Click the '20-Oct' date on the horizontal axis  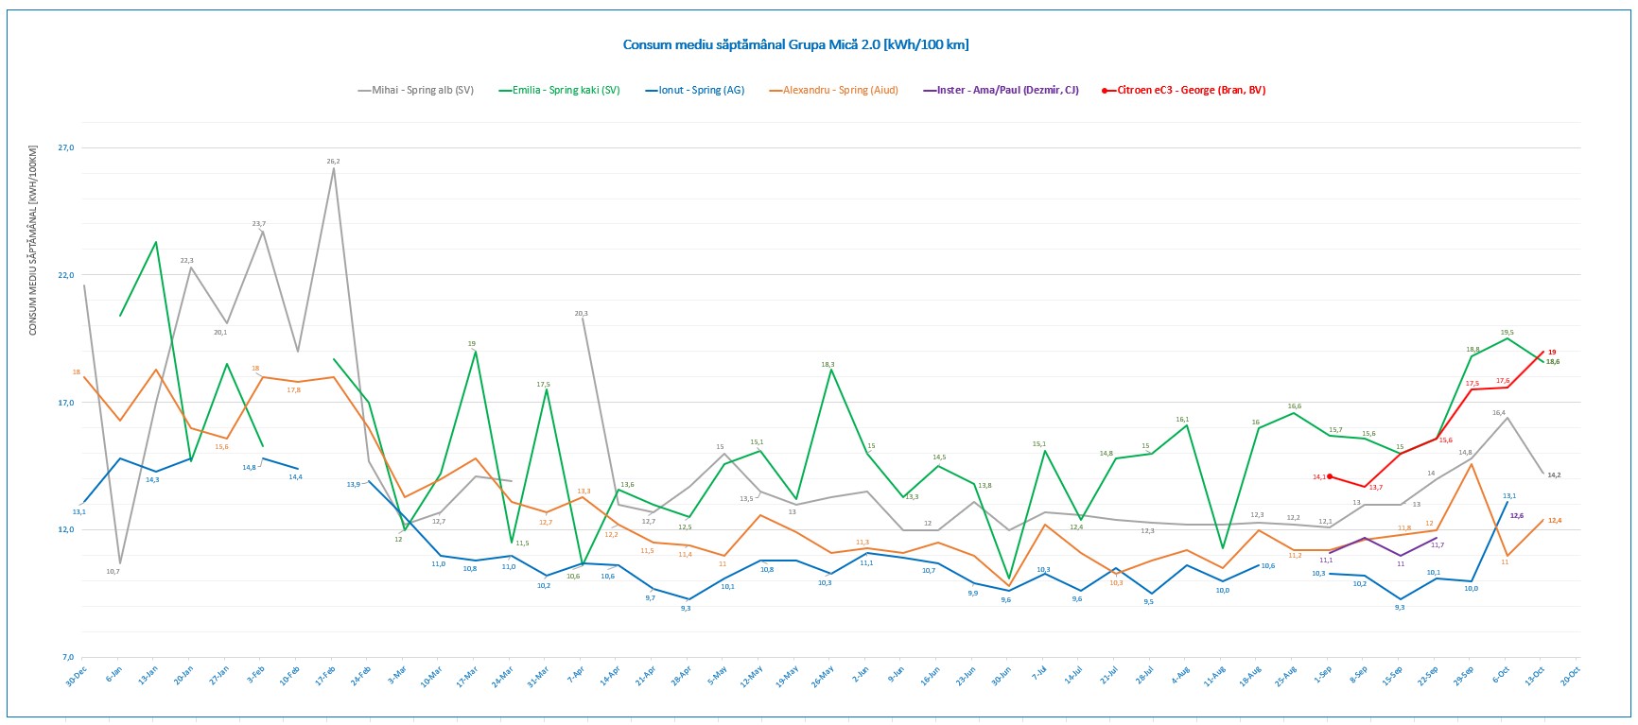[x=1572, y=677]
